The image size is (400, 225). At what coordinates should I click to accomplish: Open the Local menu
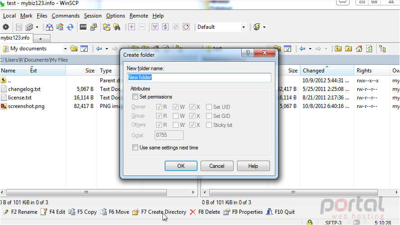(x=9, y=16)
